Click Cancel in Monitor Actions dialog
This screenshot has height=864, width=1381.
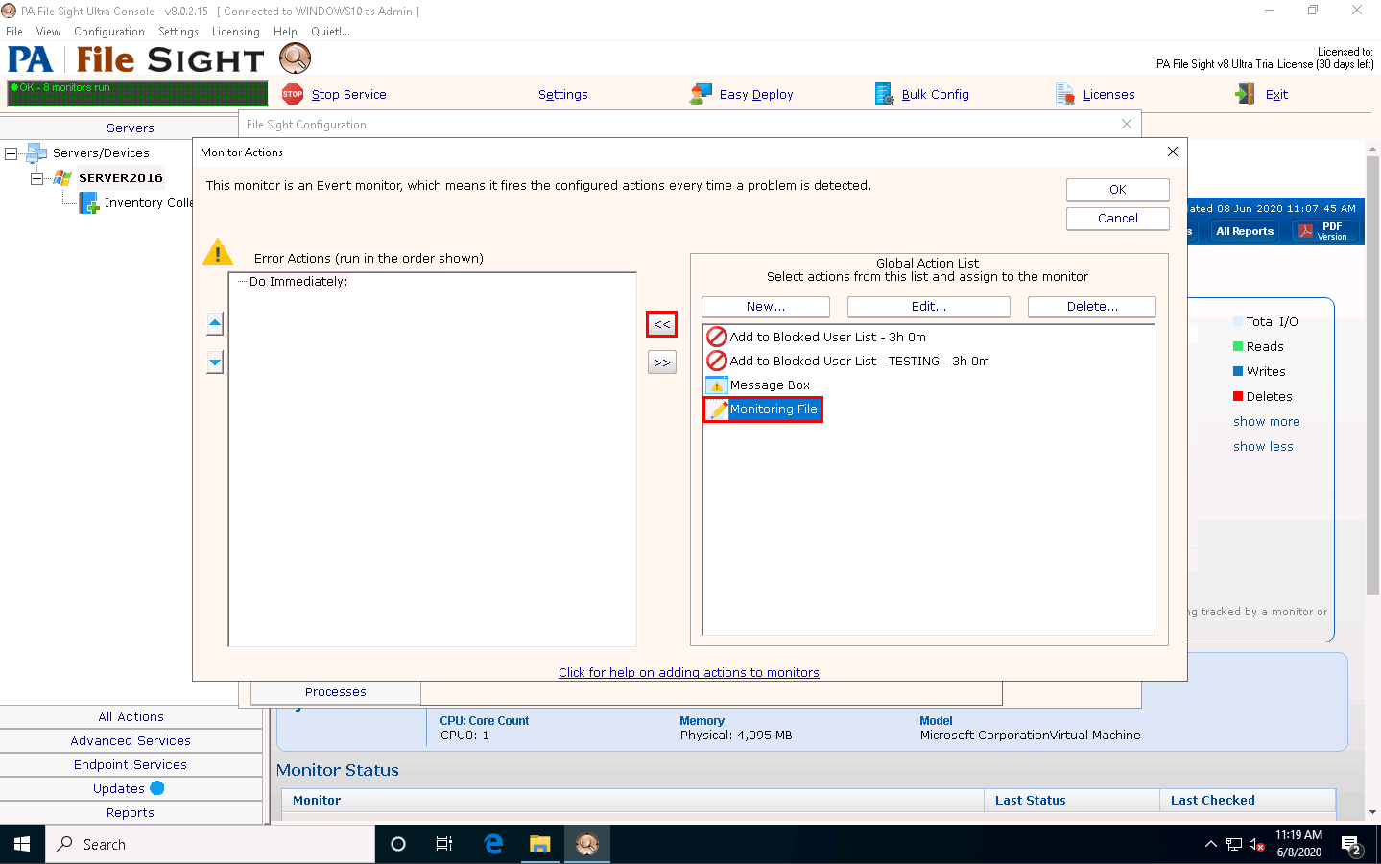1118,219
